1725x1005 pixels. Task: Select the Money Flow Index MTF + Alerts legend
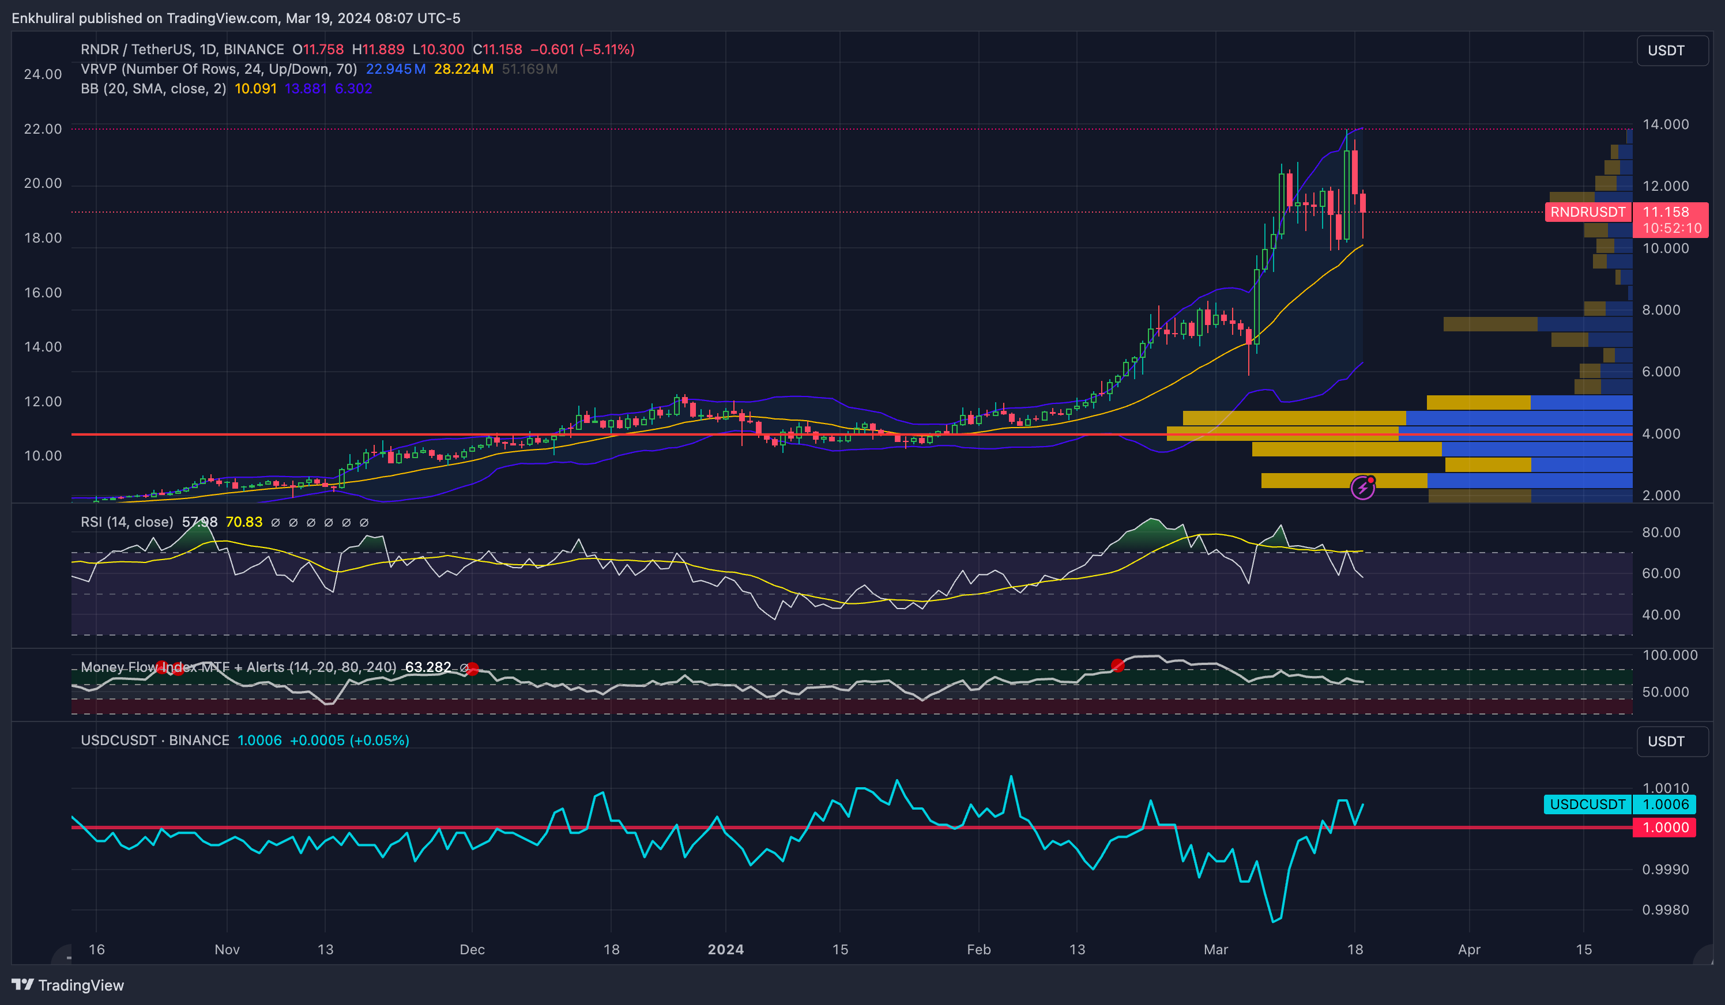pyautogui.click(x=238, y=667)
